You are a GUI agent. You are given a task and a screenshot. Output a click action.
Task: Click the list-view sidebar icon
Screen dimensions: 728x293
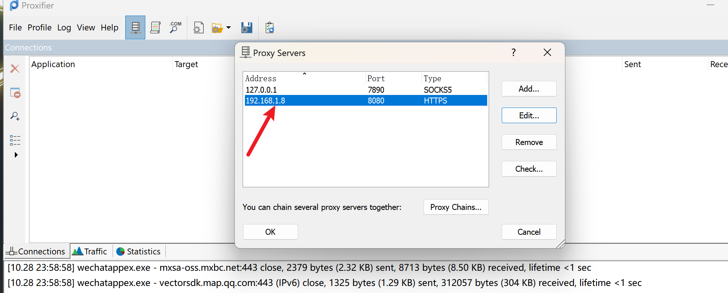click(15, 140)
